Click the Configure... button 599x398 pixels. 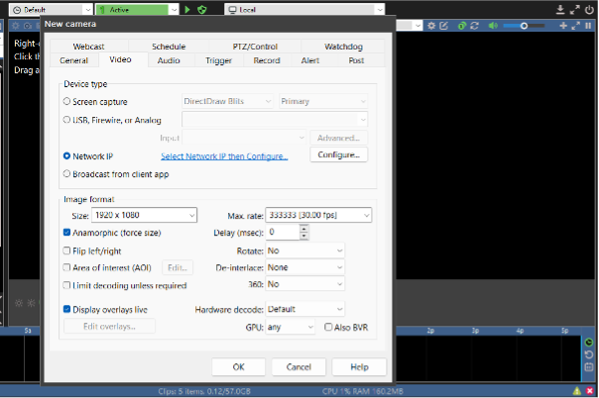click(339, 155)
